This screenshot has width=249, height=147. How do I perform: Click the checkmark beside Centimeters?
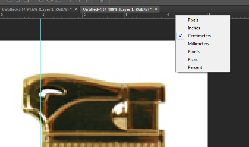point(181,36)
